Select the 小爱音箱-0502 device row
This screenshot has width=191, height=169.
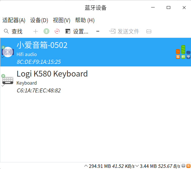click(95, 52)
